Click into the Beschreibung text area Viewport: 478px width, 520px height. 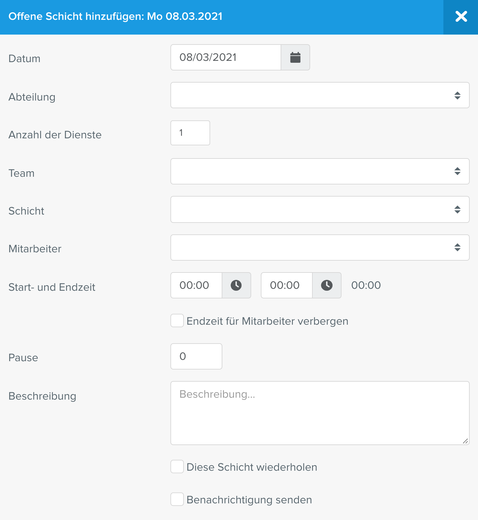click(320, 413)
